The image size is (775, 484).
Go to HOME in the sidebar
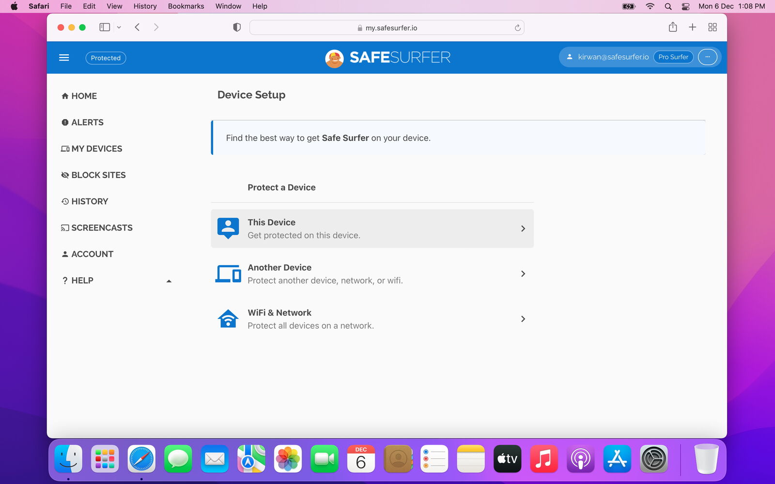point(79,96)
